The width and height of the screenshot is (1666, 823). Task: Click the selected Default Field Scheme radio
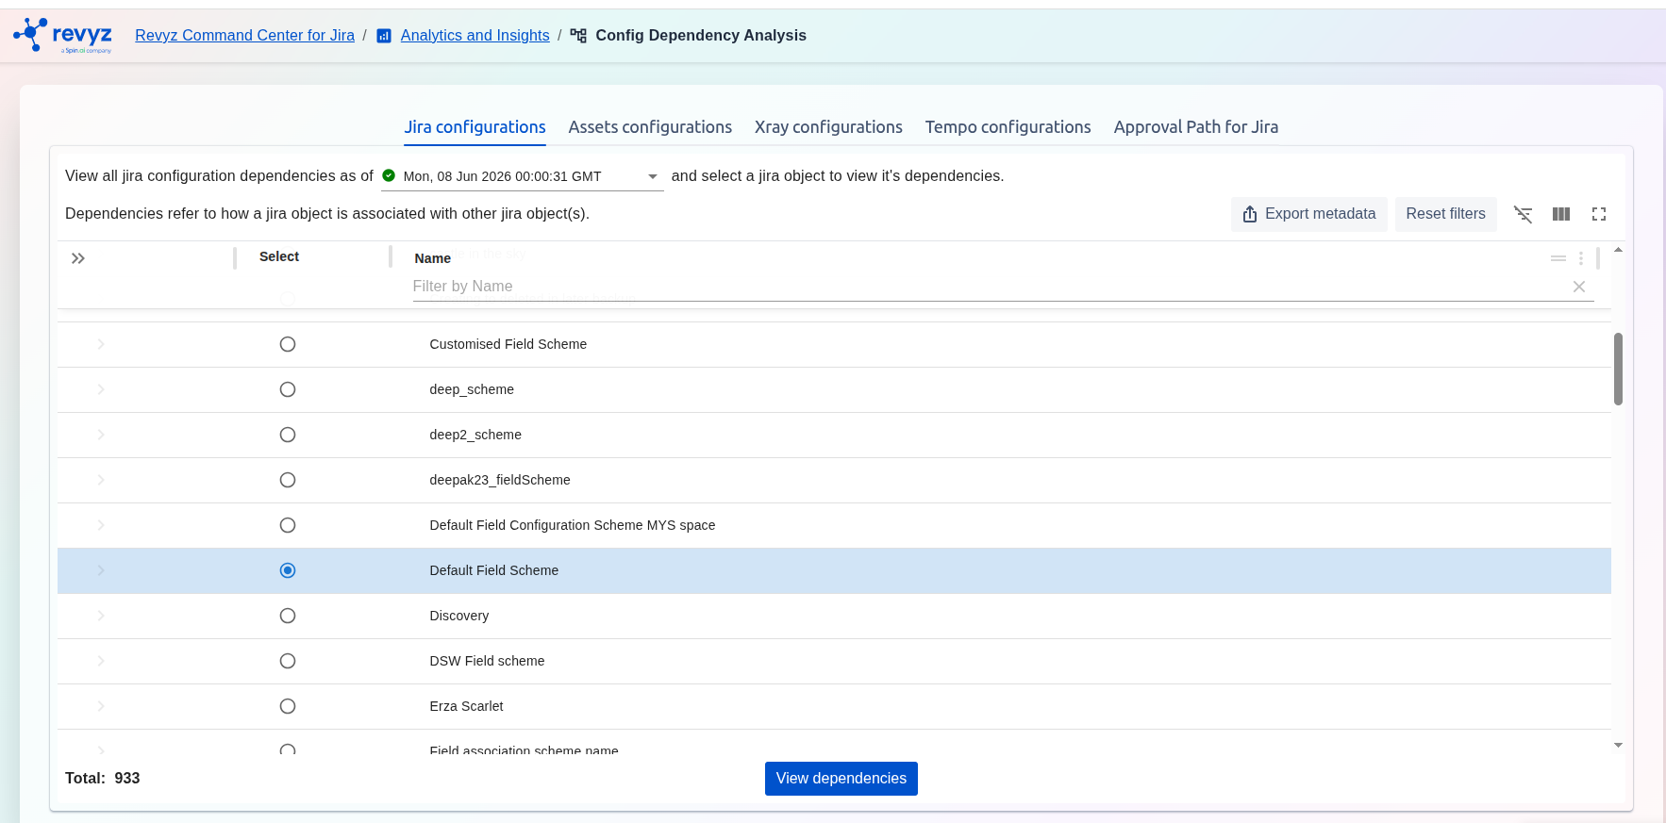coord(288,570)
